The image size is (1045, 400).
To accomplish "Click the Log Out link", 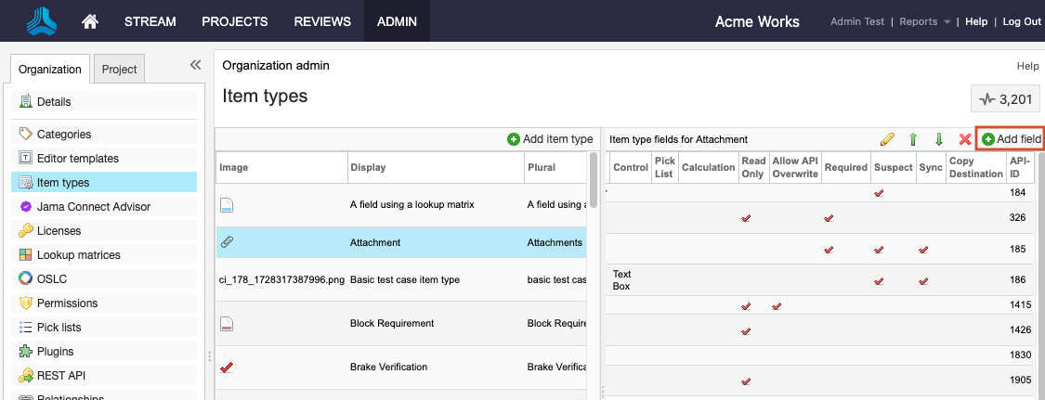I will [x=1022, y=21].
